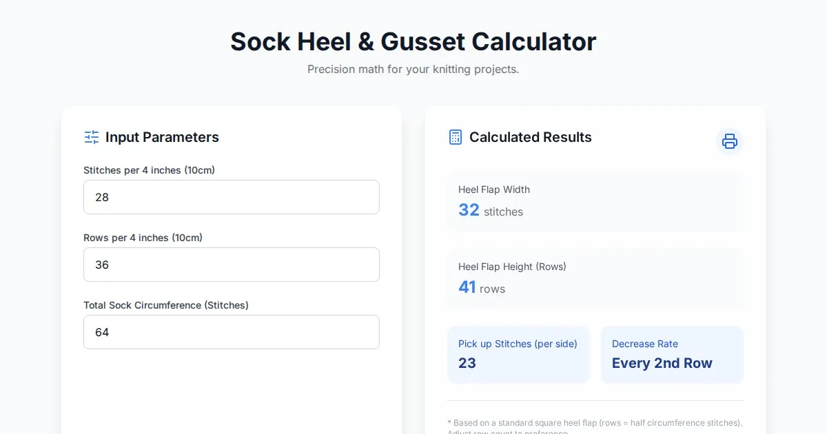Click the Stitches per 4 inches label
The image size is (827, 434).
[x=149, y=170]
